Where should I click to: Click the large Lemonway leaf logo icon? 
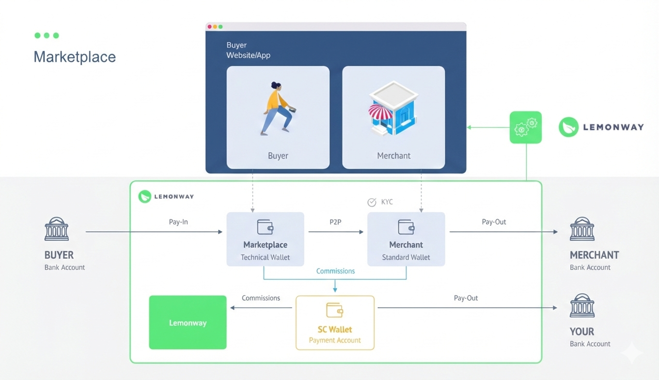568,127
